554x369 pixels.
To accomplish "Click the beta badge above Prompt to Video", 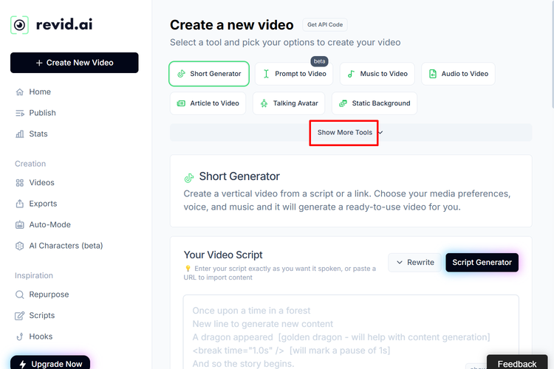I will coord(319,61).
